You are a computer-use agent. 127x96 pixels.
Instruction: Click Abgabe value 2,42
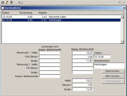tap(44, 17)
